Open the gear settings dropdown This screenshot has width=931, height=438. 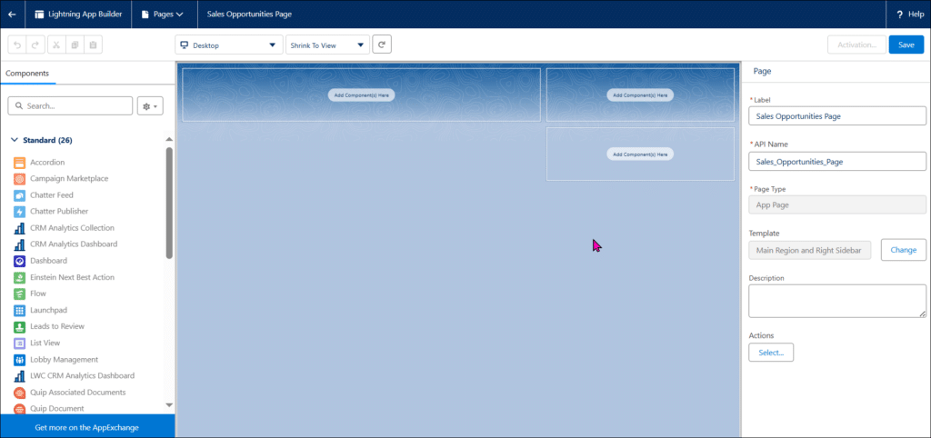(x=150, y=105)
